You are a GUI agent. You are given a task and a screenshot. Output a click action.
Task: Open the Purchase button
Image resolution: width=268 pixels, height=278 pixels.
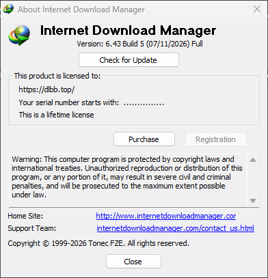[x=144, y=139]
